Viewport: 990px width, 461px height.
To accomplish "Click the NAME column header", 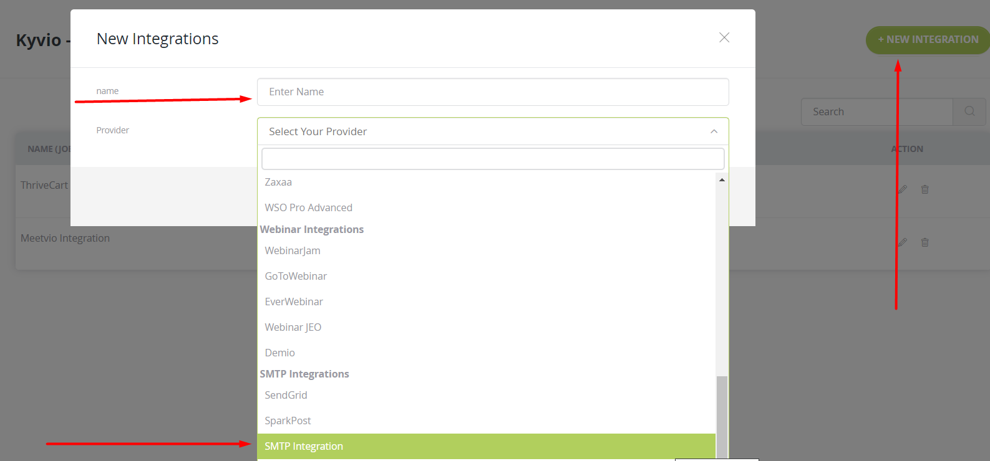I will [x=49, y=149].
